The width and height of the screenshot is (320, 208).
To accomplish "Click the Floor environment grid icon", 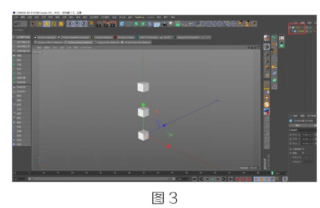I will pos(157,24).
